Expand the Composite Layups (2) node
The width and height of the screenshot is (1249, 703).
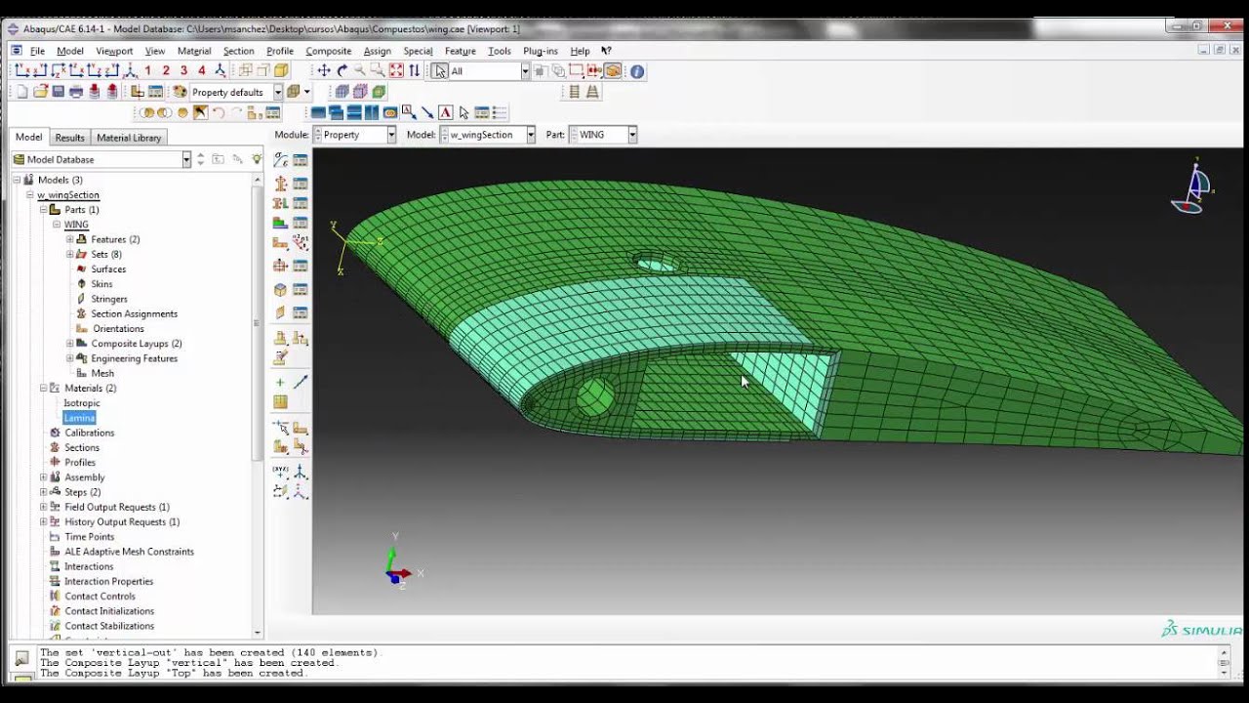pos(70,344)
